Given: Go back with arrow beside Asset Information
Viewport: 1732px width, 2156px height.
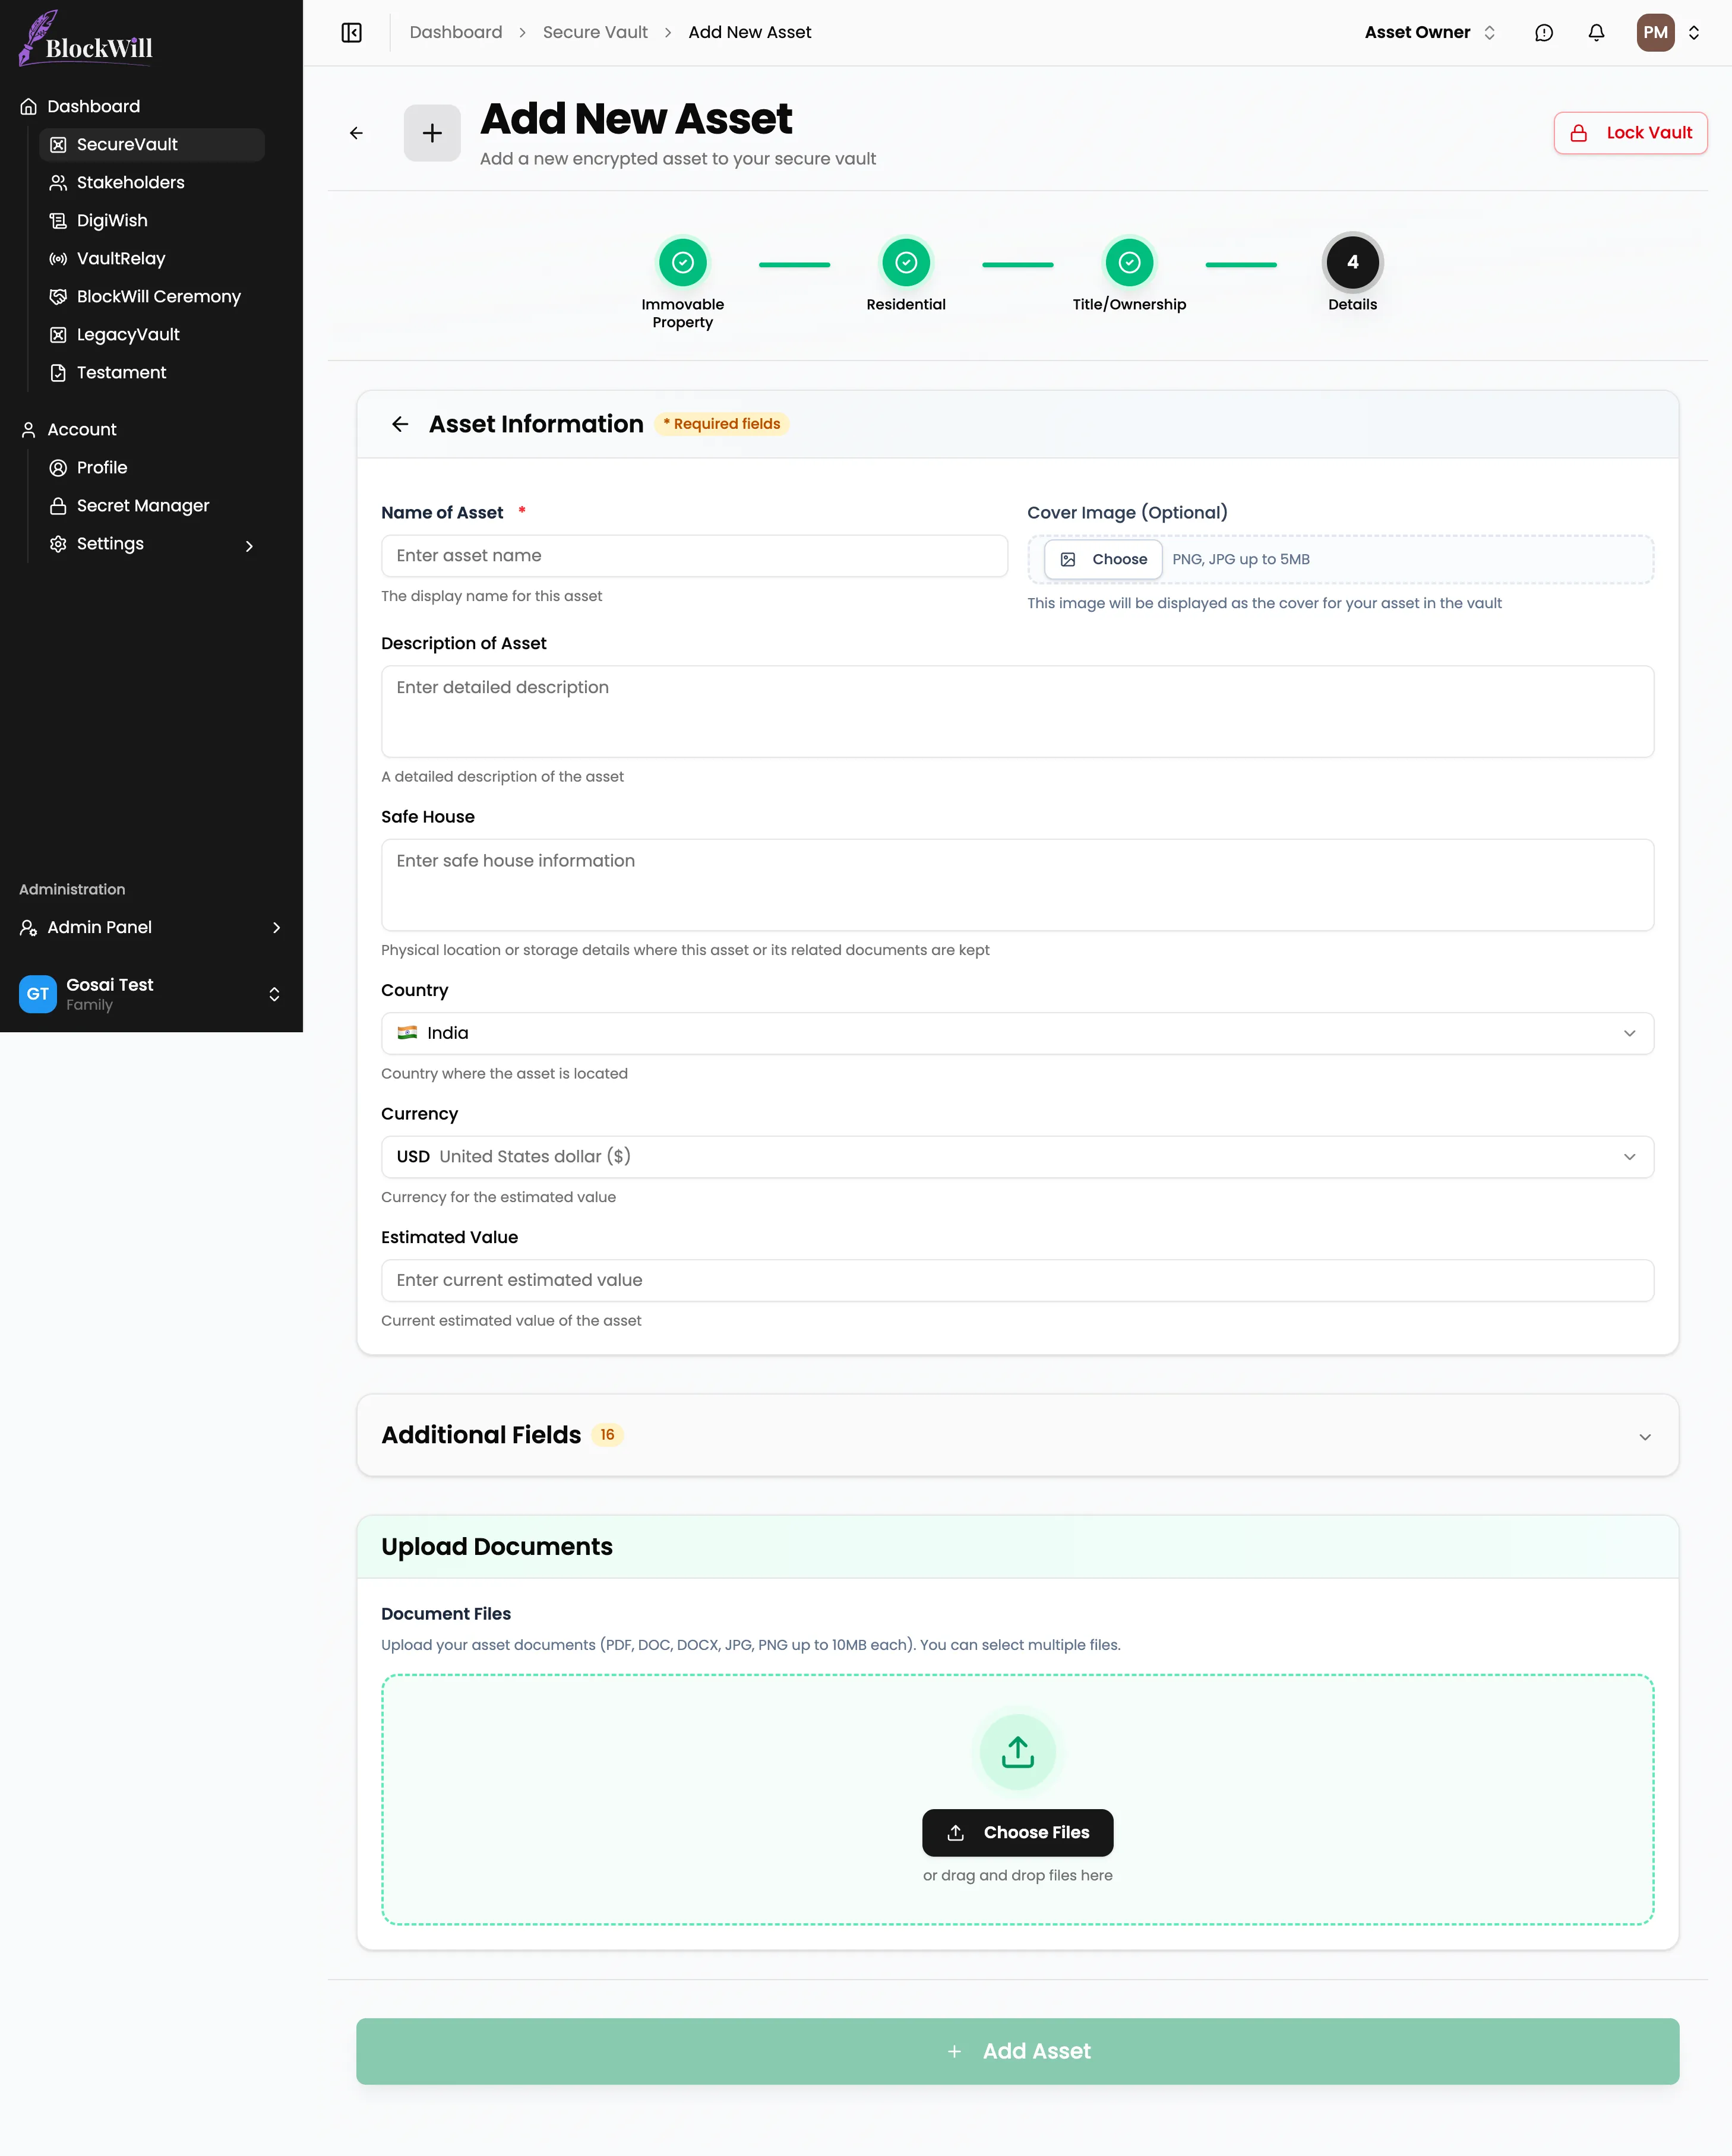Looking at the screenshot, I should 400,424.
